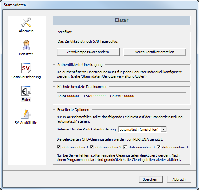Click the 'Höchste benutzte Dateinummer' group title
Screen dimensions: 199x190
[82, 87]
